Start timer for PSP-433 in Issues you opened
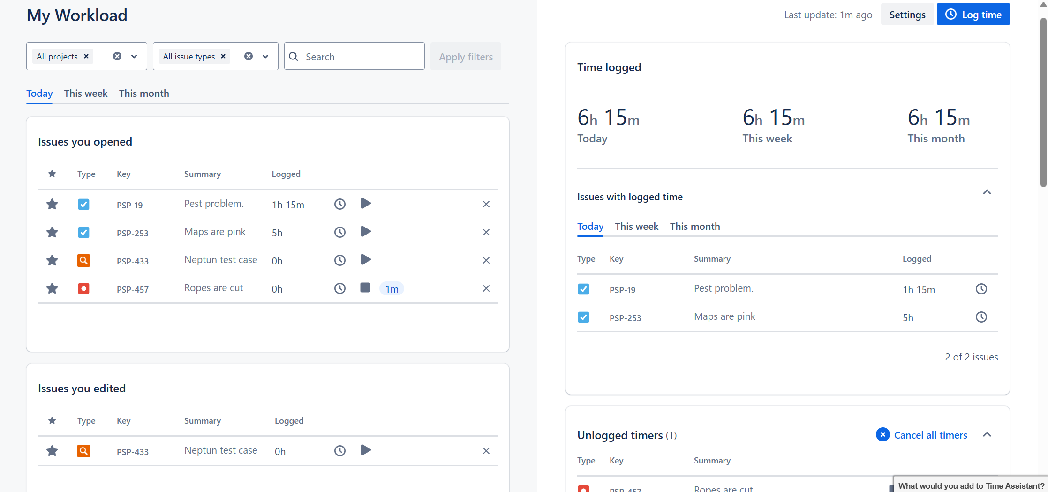1048x492 pixels. (366, 260)
